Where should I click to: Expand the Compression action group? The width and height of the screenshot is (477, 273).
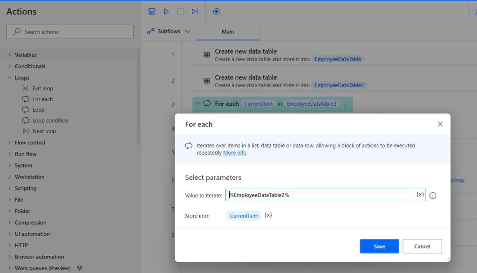(10, 223)
